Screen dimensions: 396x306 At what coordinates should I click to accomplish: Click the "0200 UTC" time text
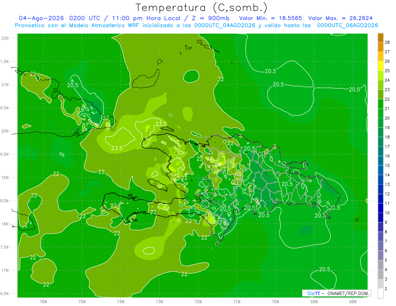85,18
